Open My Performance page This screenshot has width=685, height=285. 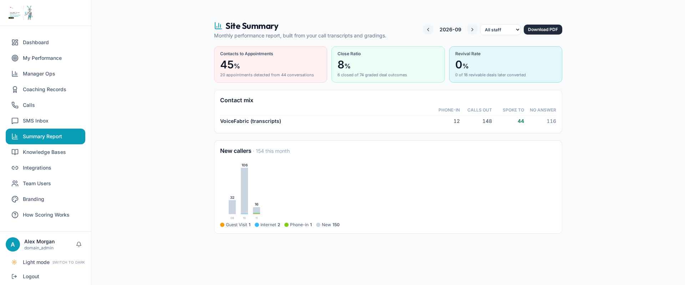(45, 58)
